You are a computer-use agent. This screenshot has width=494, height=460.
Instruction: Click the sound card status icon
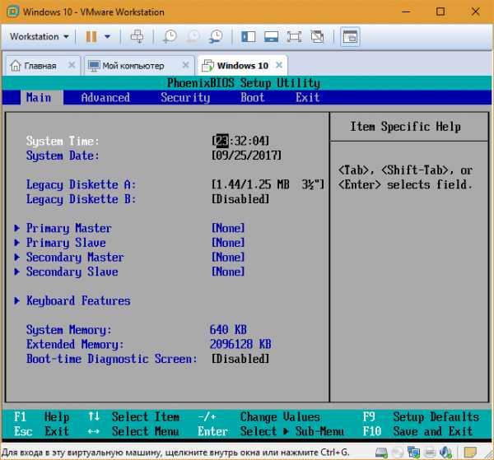point(445,453)
